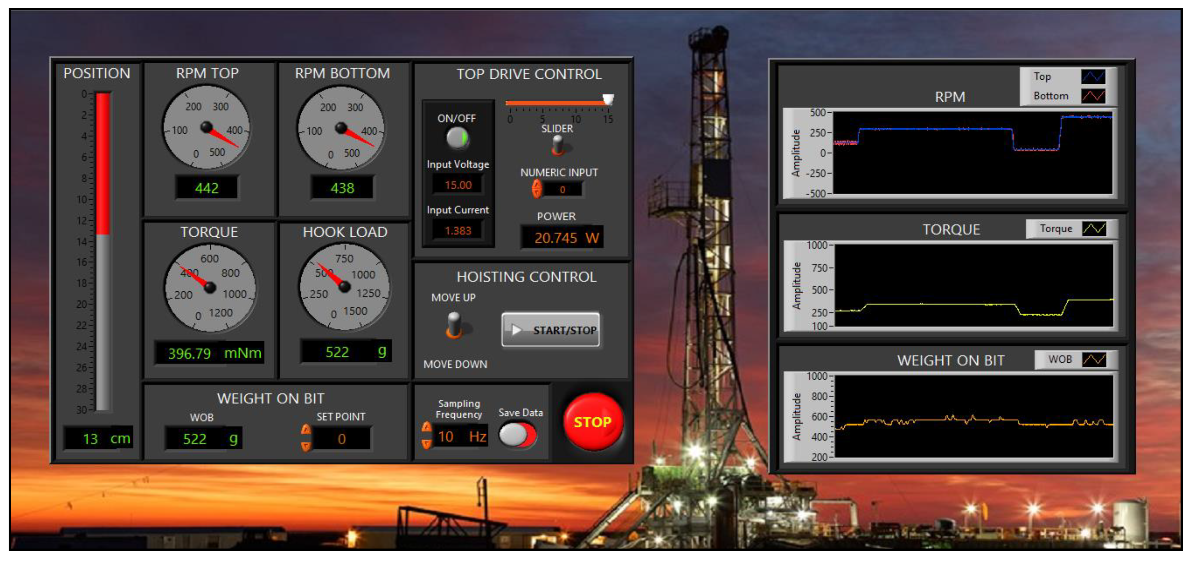Screen dimensions: 1194x561
Task: Click the Top legend label
Action: tap(1042, 76)
